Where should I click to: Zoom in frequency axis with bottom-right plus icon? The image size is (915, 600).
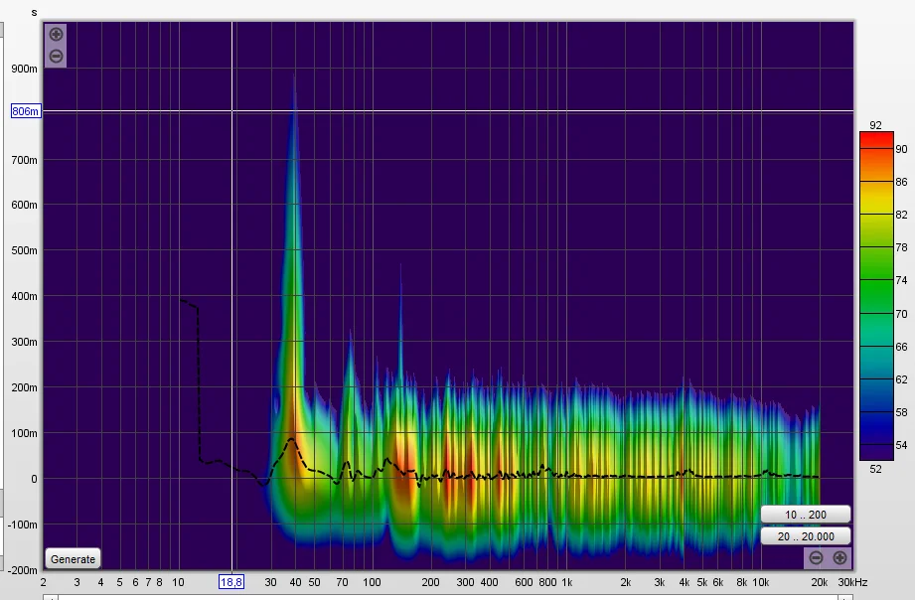tap(839, 557)
